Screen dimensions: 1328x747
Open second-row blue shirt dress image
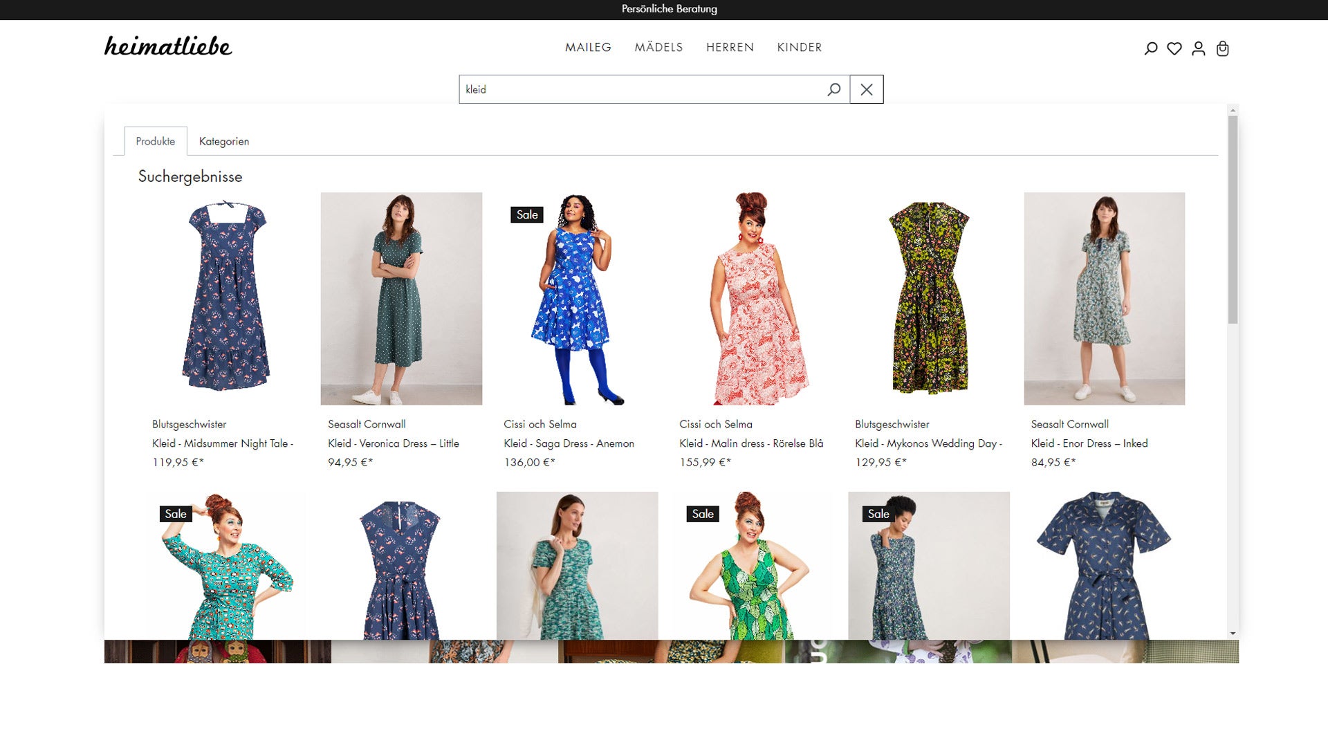1105,566
